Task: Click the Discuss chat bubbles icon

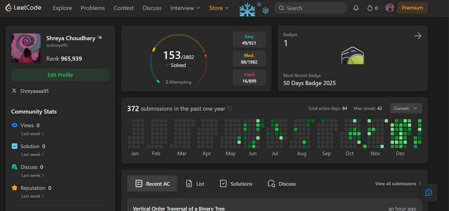Action: pyautogui.click(x=15, y=167)
